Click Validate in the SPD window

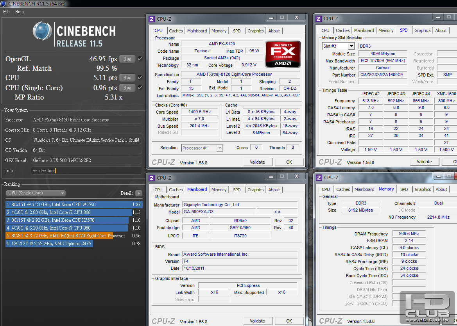[x=425, y=162]
